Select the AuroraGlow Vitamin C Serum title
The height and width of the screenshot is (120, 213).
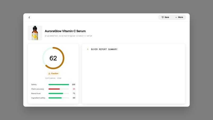point(65,31)
